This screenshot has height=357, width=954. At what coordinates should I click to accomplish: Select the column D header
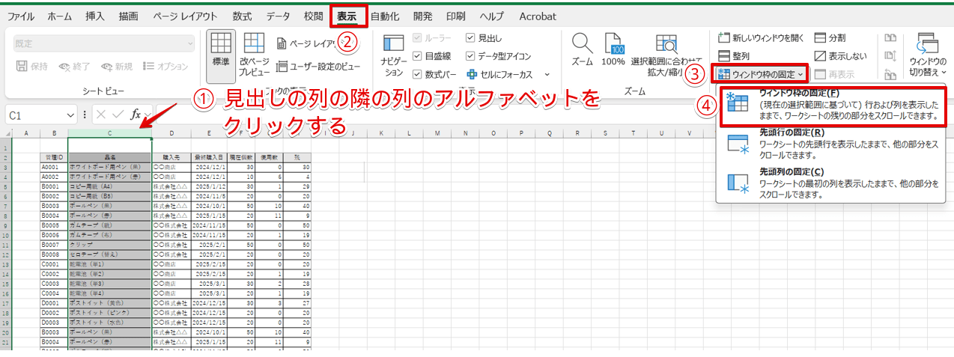click(171, 133)
